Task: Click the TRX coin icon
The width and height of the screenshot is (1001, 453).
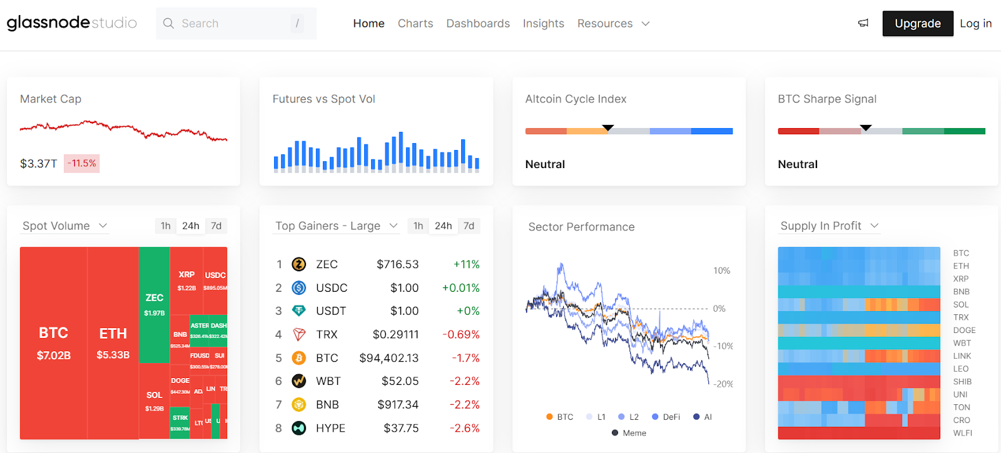Action: click(x=299, y=335)
